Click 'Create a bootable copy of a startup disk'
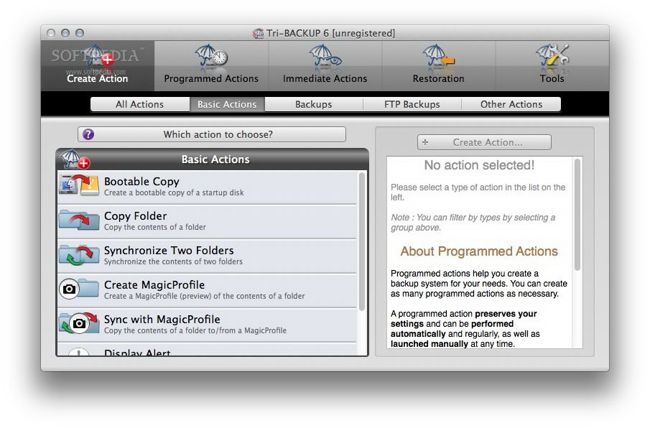 [174, 192]
